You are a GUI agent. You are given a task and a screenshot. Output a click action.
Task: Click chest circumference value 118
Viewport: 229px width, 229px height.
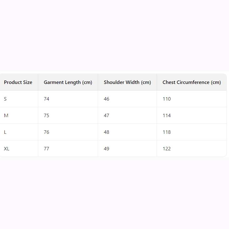(167, 132)
